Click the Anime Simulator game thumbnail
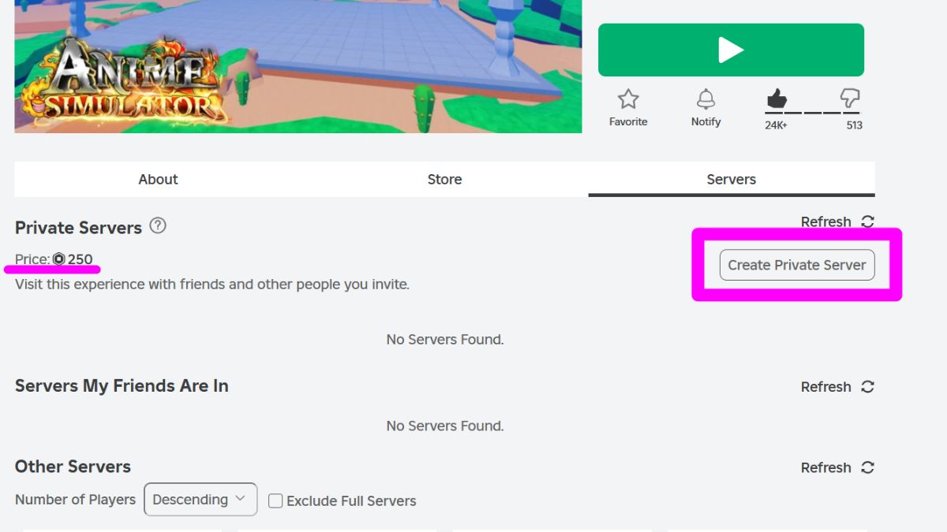The image size is (947, 532). point(298,67)
